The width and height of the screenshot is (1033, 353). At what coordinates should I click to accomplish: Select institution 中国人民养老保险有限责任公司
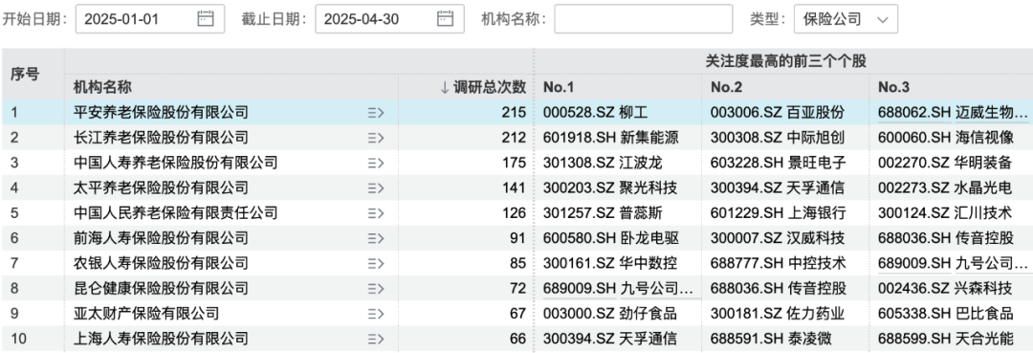coord(175,212)
